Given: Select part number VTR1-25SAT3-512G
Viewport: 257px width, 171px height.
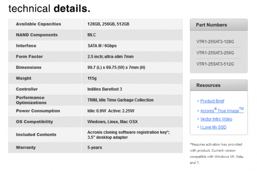Looking at the screenshot, I should pos(215,64).
